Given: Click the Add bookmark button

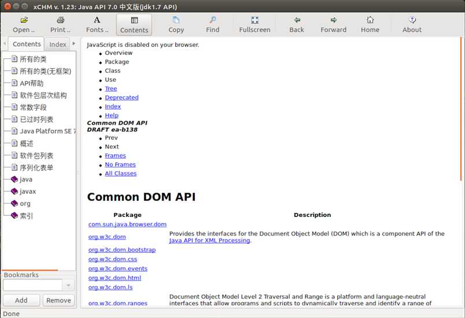Looking at the screenshot, I should (21, 300).
